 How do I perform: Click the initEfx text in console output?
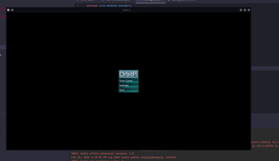click(171, 157)
